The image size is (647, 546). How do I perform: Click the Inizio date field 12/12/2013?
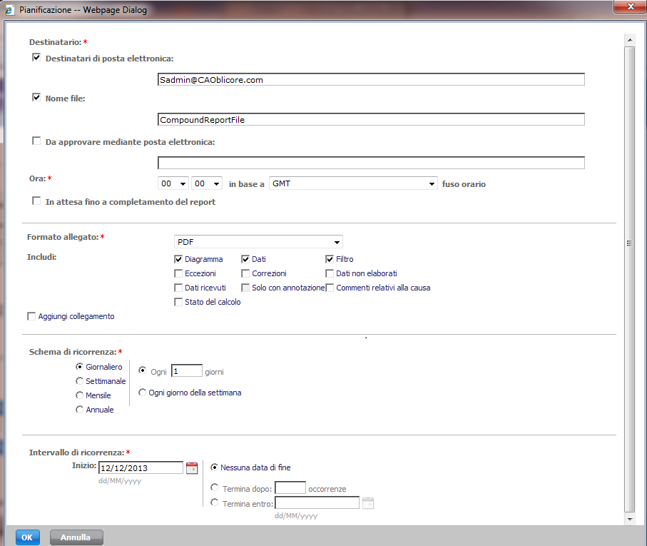(x=141, y=467)
